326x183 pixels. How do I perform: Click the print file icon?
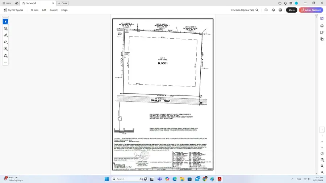coord(280,10)
